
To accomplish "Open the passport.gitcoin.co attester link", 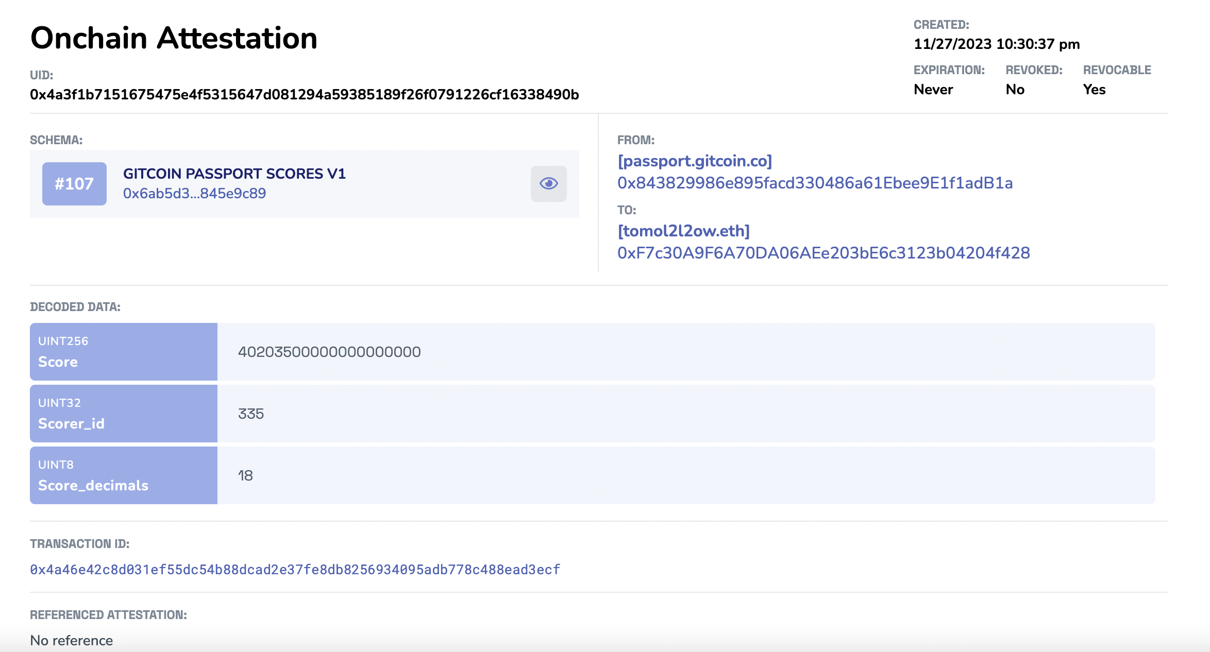I will (694, 161).
